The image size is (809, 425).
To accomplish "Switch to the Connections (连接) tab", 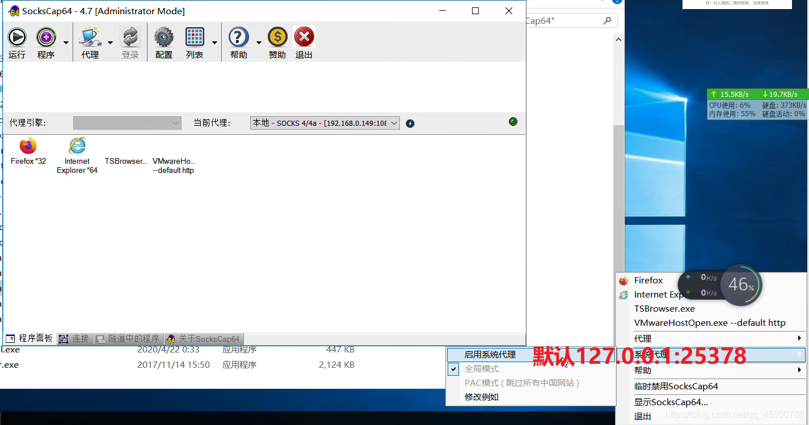I will click(75, 339).
